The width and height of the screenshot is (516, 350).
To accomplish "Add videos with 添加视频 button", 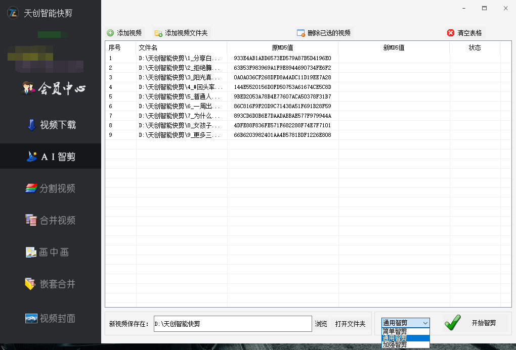I will [124, 32].
